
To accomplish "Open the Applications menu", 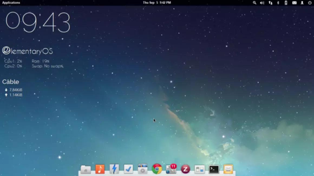I will pyautogui.click(x=11, y=3).
